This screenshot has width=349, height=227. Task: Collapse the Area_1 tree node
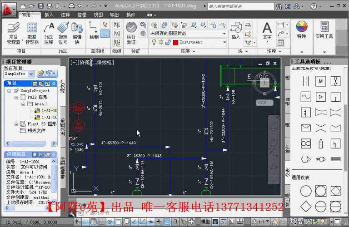(23, 104)
